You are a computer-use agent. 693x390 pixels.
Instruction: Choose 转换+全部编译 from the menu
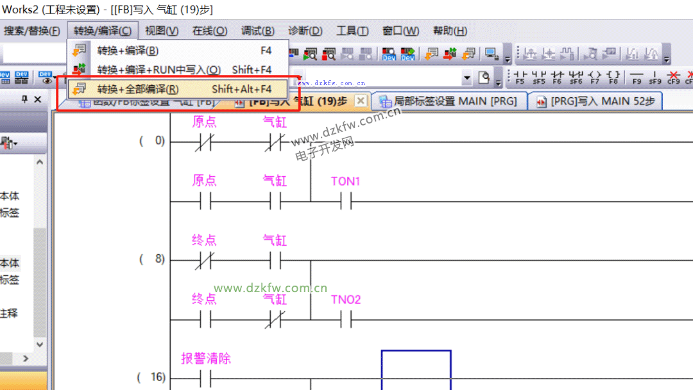[138, 89]
